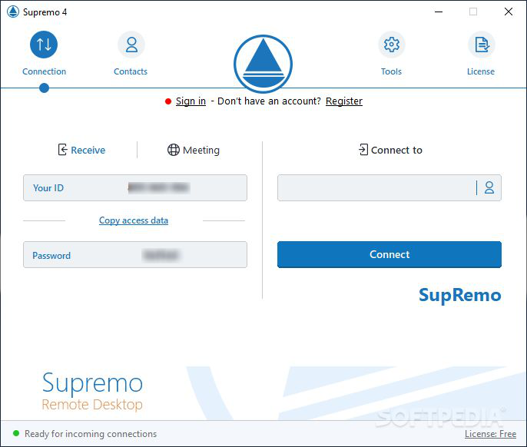Open the Connection section icon
Screen dimensions: 527x447
[x=44, y=45]
